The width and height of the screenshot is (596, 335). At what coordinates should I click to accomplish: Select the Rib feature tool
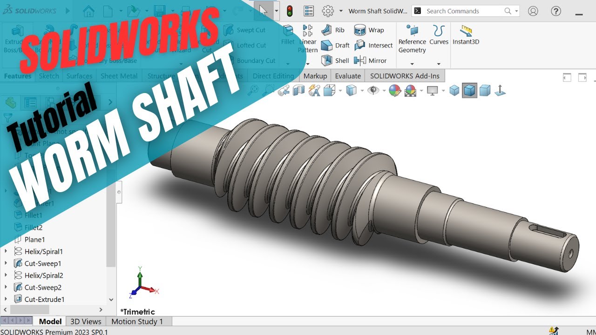coord(333,30)
